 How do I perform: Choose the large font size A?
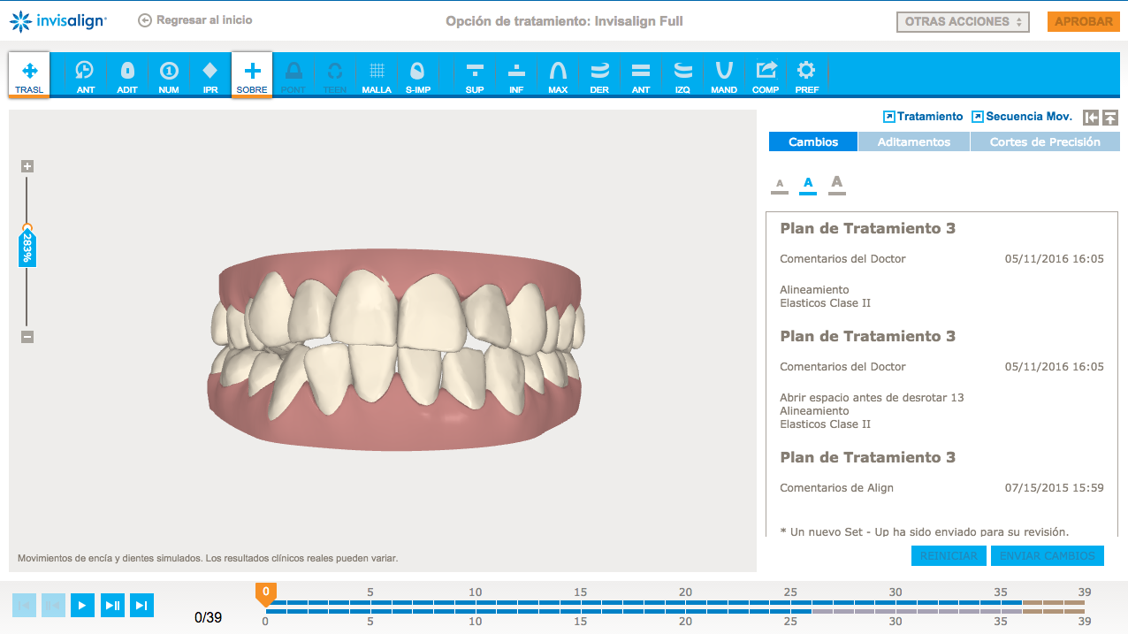pos(837,183)
